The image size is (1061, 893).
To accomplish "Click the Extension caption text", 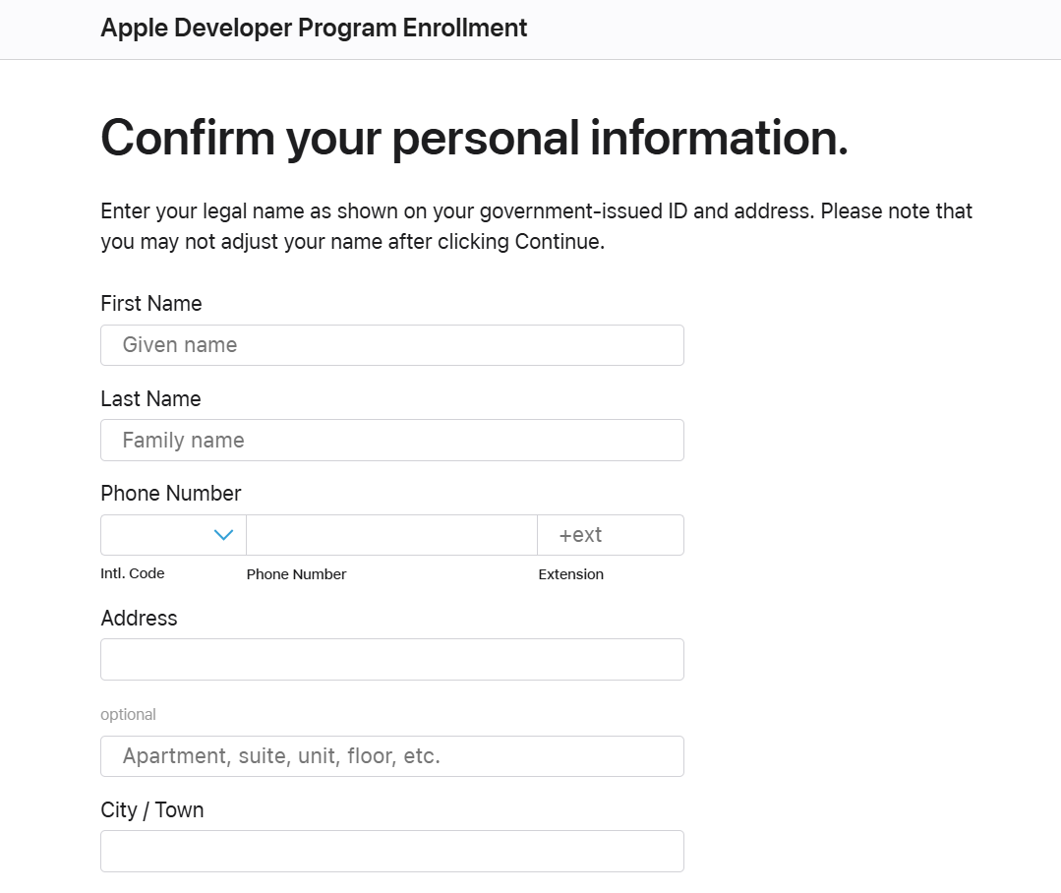I will coord(570,574).
